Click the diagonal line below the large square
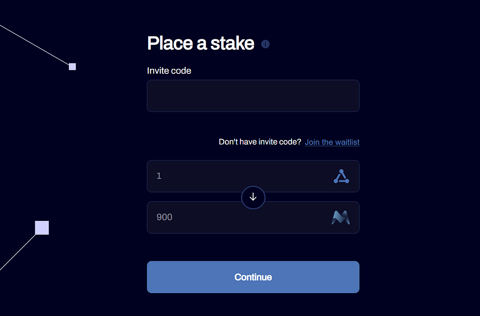The width and height of the screenshot is (480, 316). (18, 252)
